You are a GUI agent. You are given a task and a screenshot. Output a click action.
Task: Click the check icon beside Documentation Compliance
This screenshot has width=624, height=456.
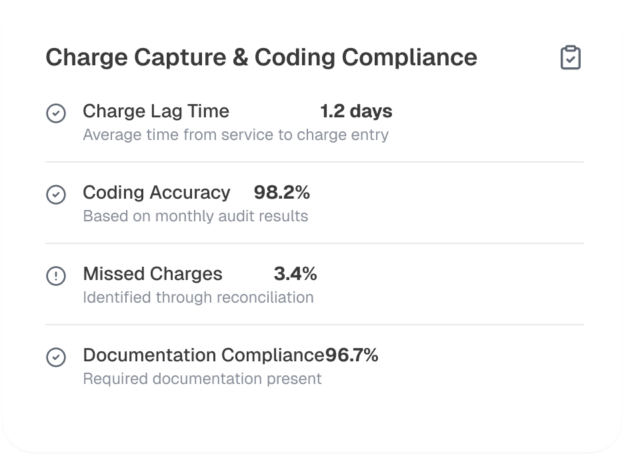pos(56,357)
